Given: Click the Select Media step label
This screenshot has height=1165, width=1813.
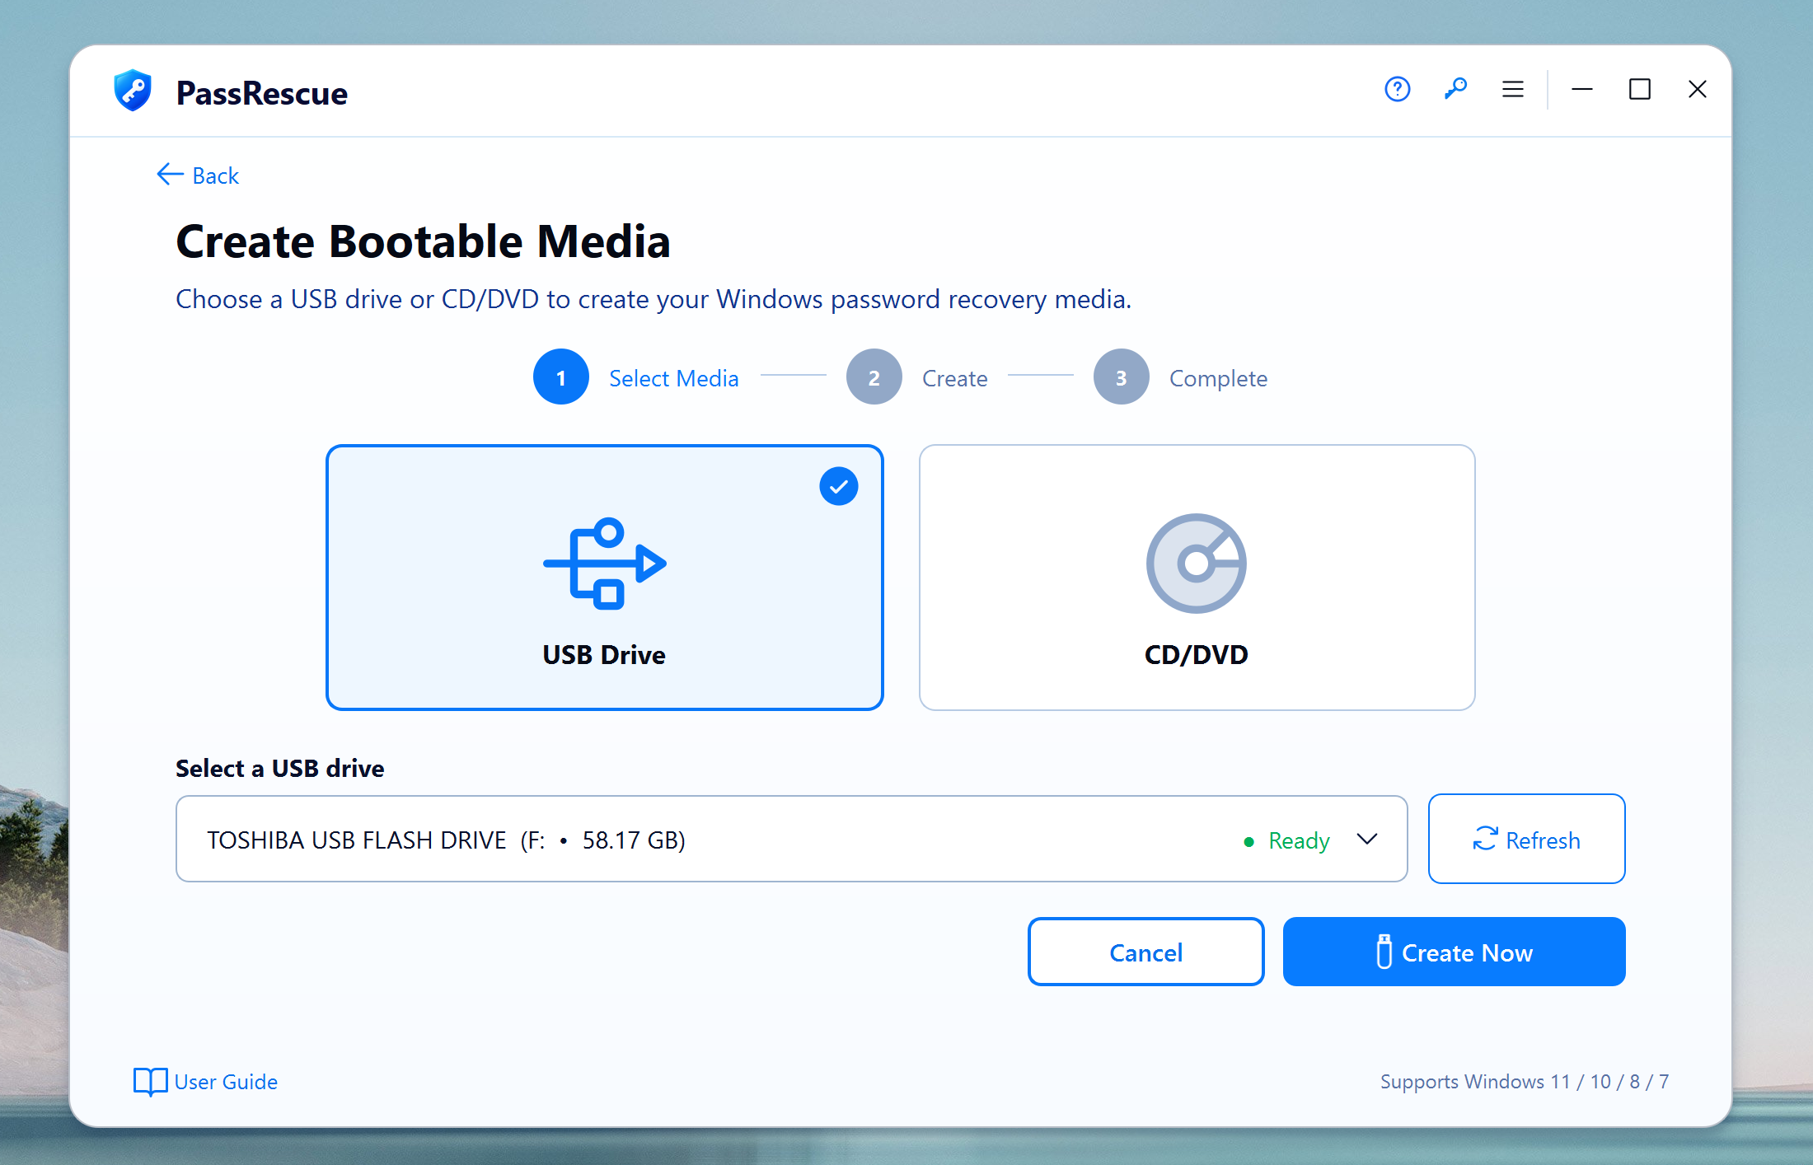Looking at the screenshot, I should pyautogui.click(x=673, y=378).
